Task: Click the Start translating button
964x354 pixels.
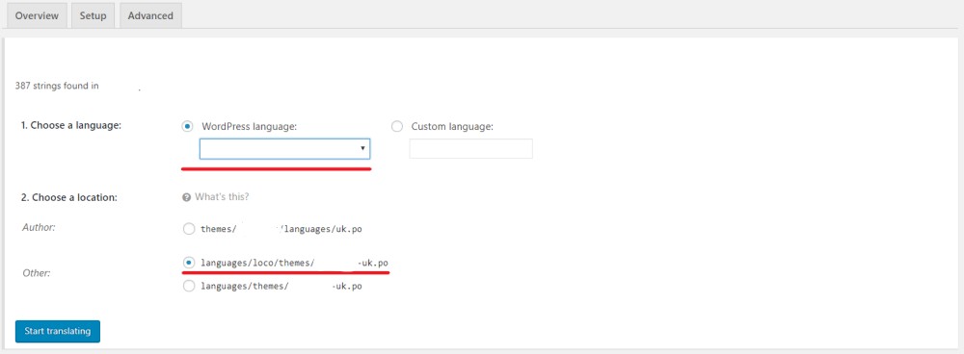Action: pos(58,331)
